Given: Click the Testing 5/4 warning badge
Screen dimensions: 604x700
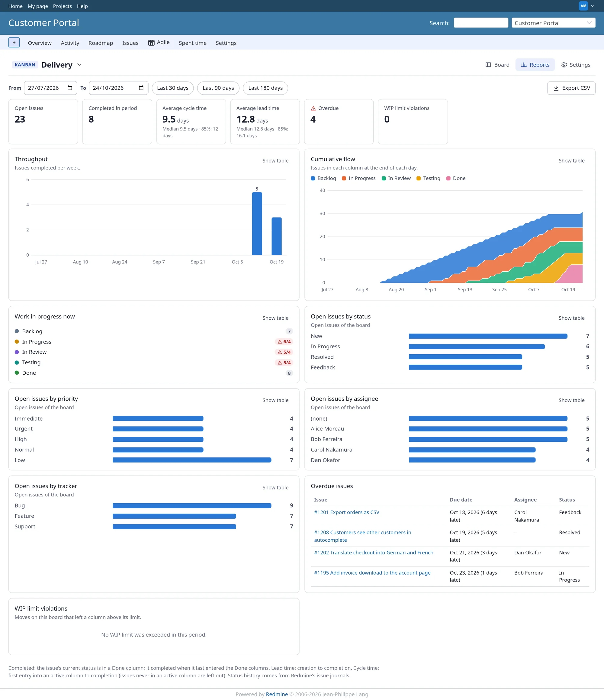Looking at the screenshot, I should coord(284,363).
